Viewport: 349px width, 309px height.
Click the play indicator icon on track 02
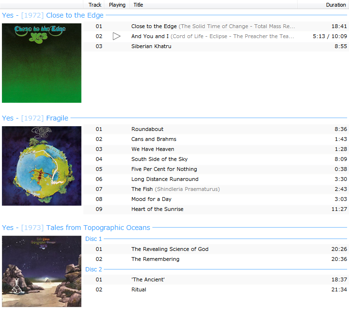[x=116, y=36]
